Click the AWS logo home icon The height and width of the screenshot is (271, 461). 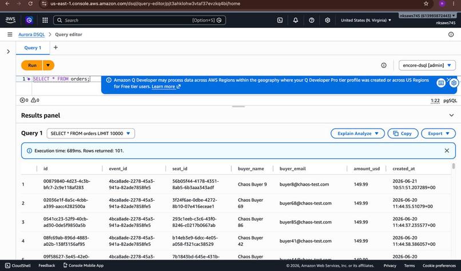pos(10,19)
